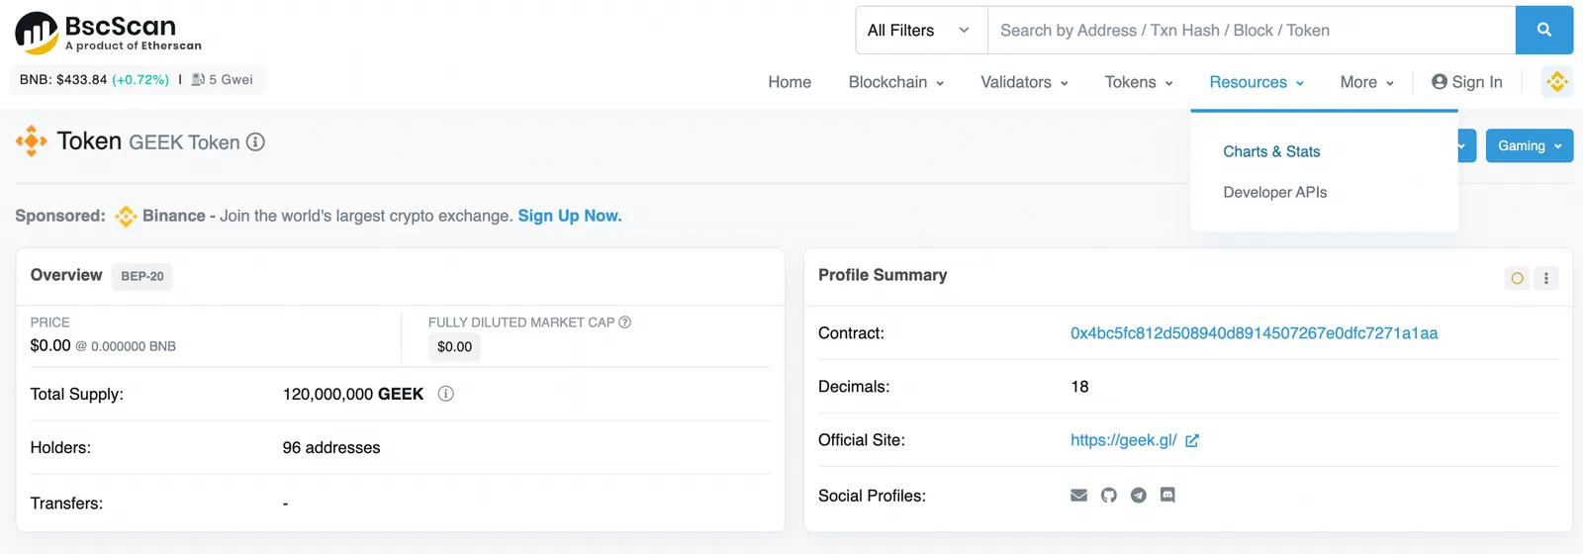Open the Telegram social profile icon

point(1139,496)
